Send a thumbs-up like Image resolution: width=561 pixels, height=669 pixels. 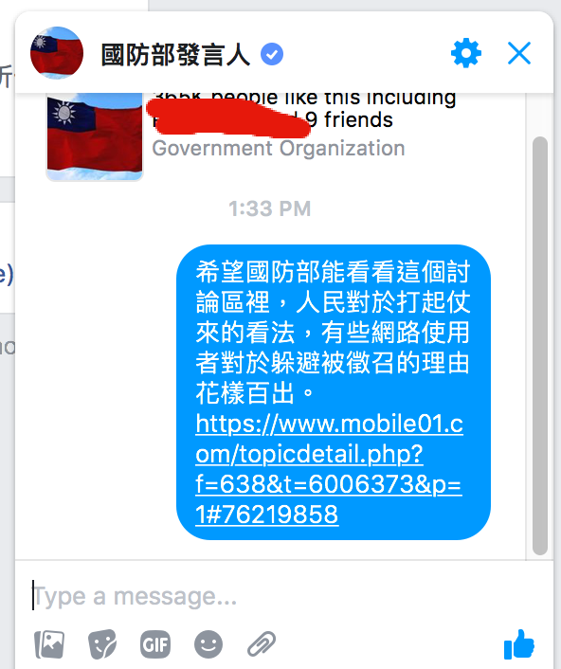(518, 643)
